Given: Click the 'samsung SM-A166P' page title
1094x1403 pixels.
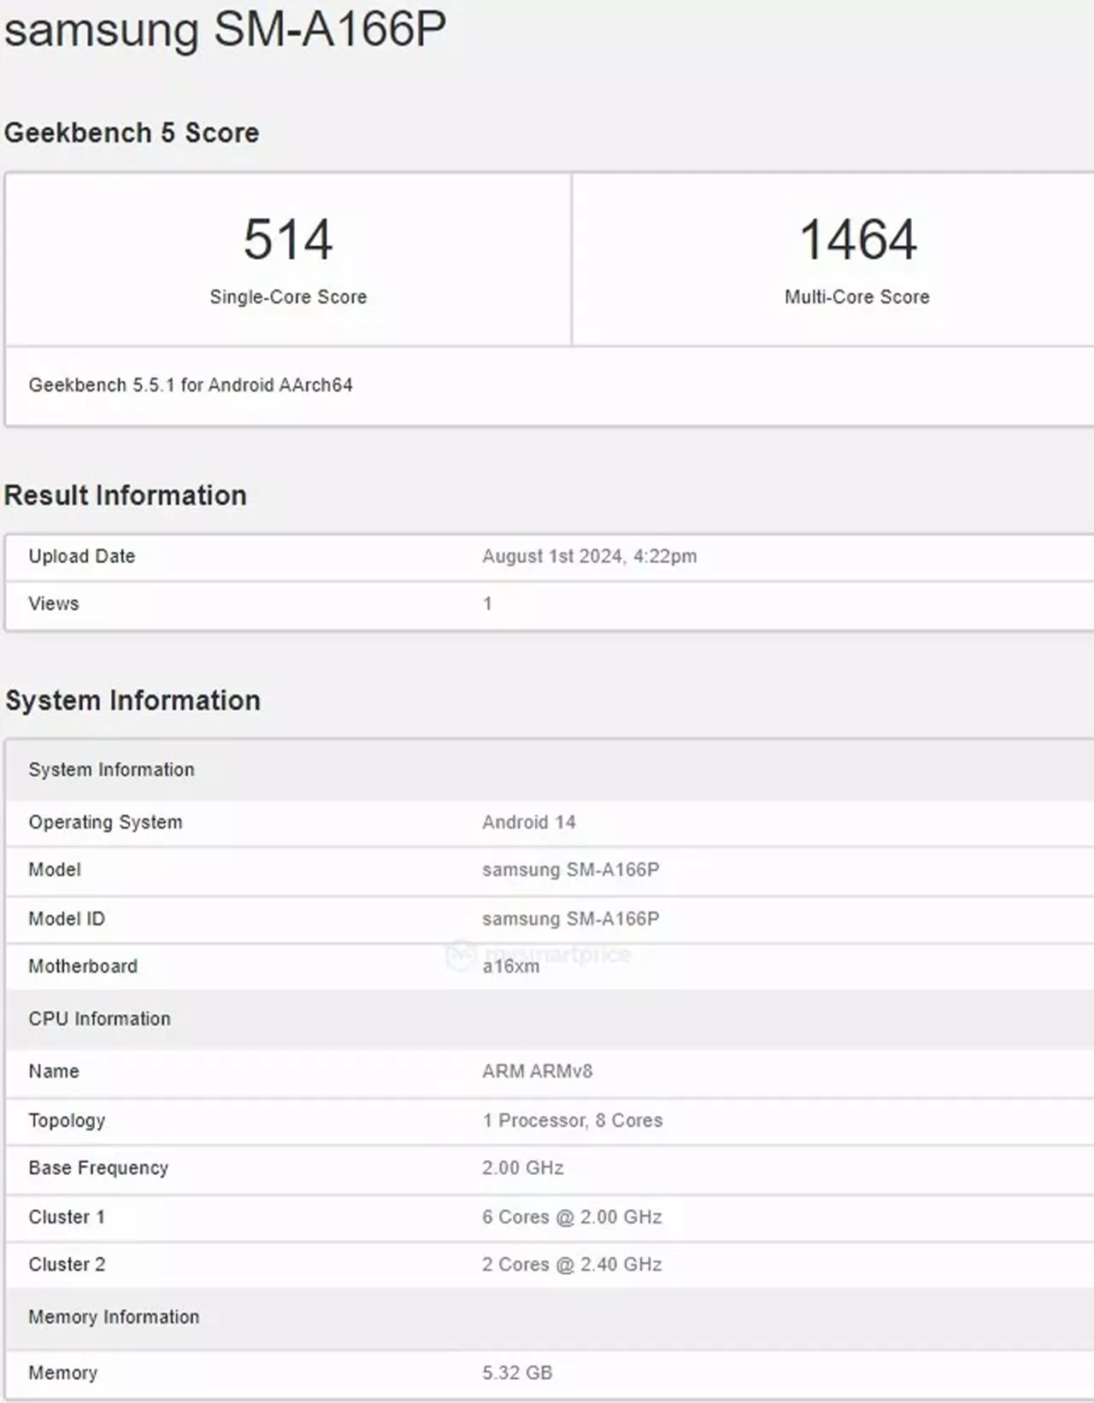Looking at the screenshot, I should [225, 29].
